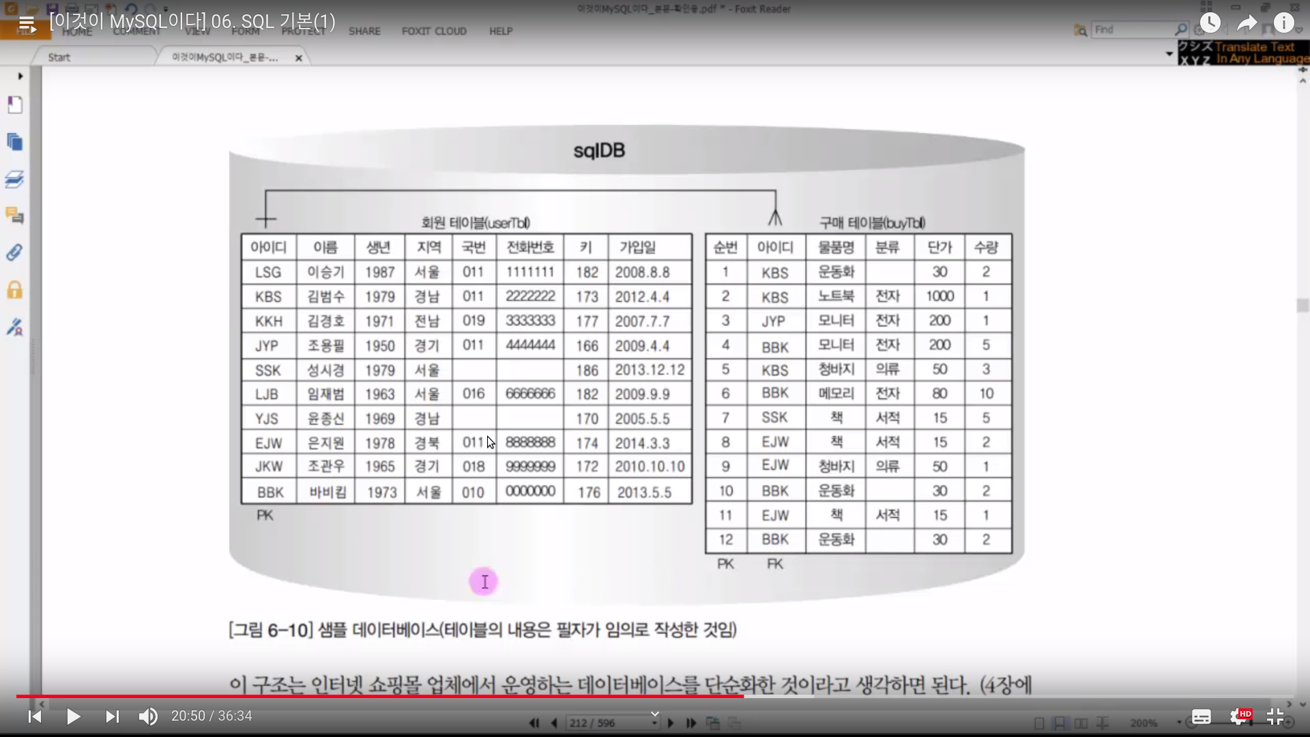
Task: Select single page view mode icon
Action: [x=1039, y=723]
